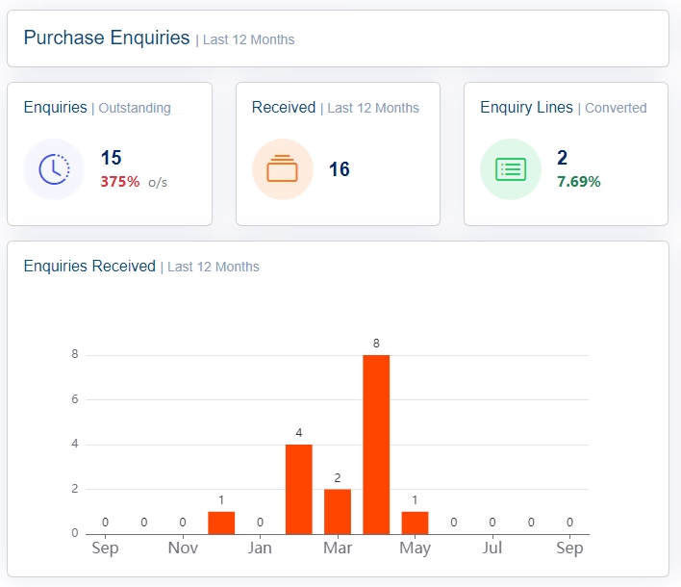Click the y-axis label 6

pos(75,399)
